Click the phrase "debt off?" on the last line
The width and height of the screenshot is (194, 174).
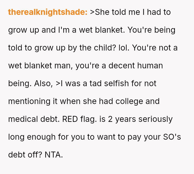(x=25, y=155)
